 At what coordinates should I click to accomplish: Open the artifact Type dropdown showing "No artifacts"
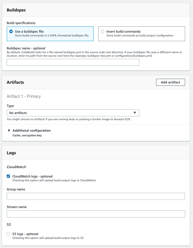[73, 113]
